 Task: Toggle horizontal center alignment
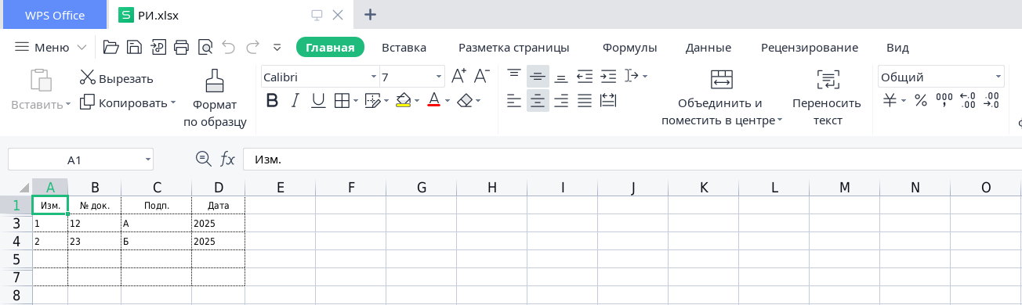pyautogui.click(x=538, y=100)
